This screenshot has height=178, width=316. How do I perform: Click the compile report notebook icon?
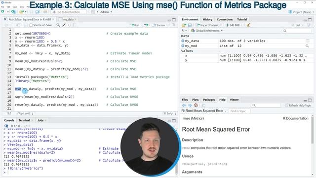pos(75,25)
